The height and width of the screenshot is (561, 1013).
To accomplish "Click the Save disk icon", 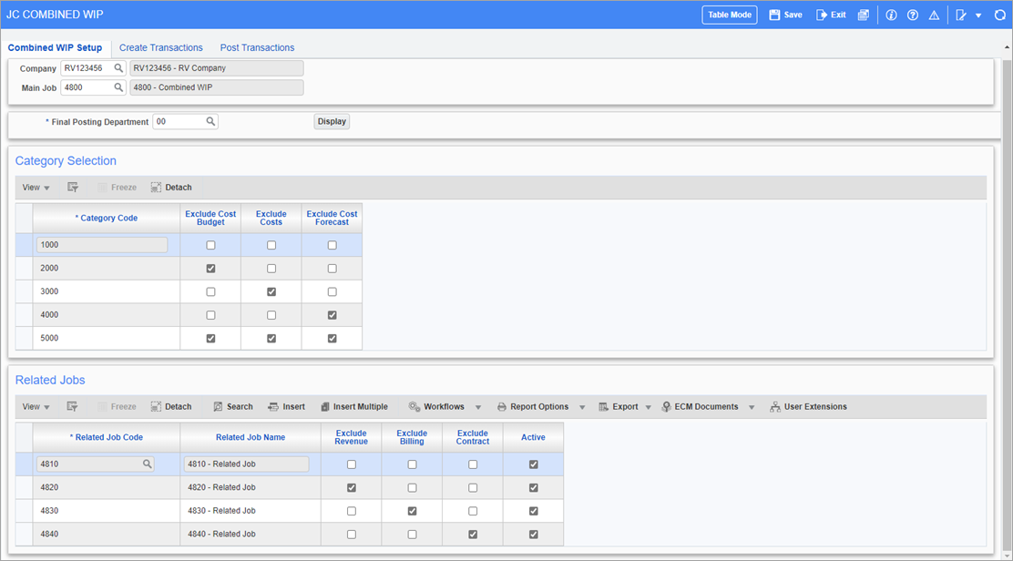I will point(774,15).
